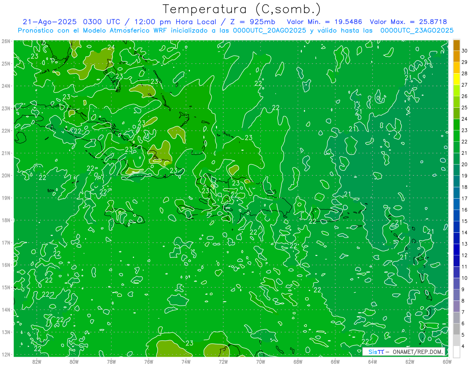The image size is (475, 367).
Task: Click the colorbar label "12"
Action: point(464,255)
